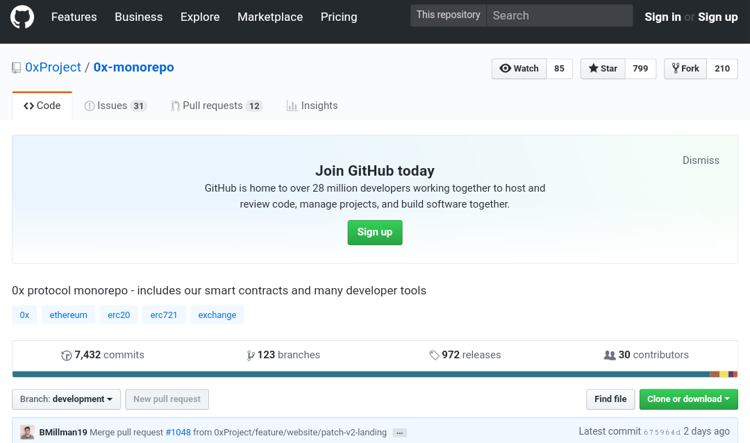Click the Fork button
This screenshot has width=750, height=443.
(685, 69)
